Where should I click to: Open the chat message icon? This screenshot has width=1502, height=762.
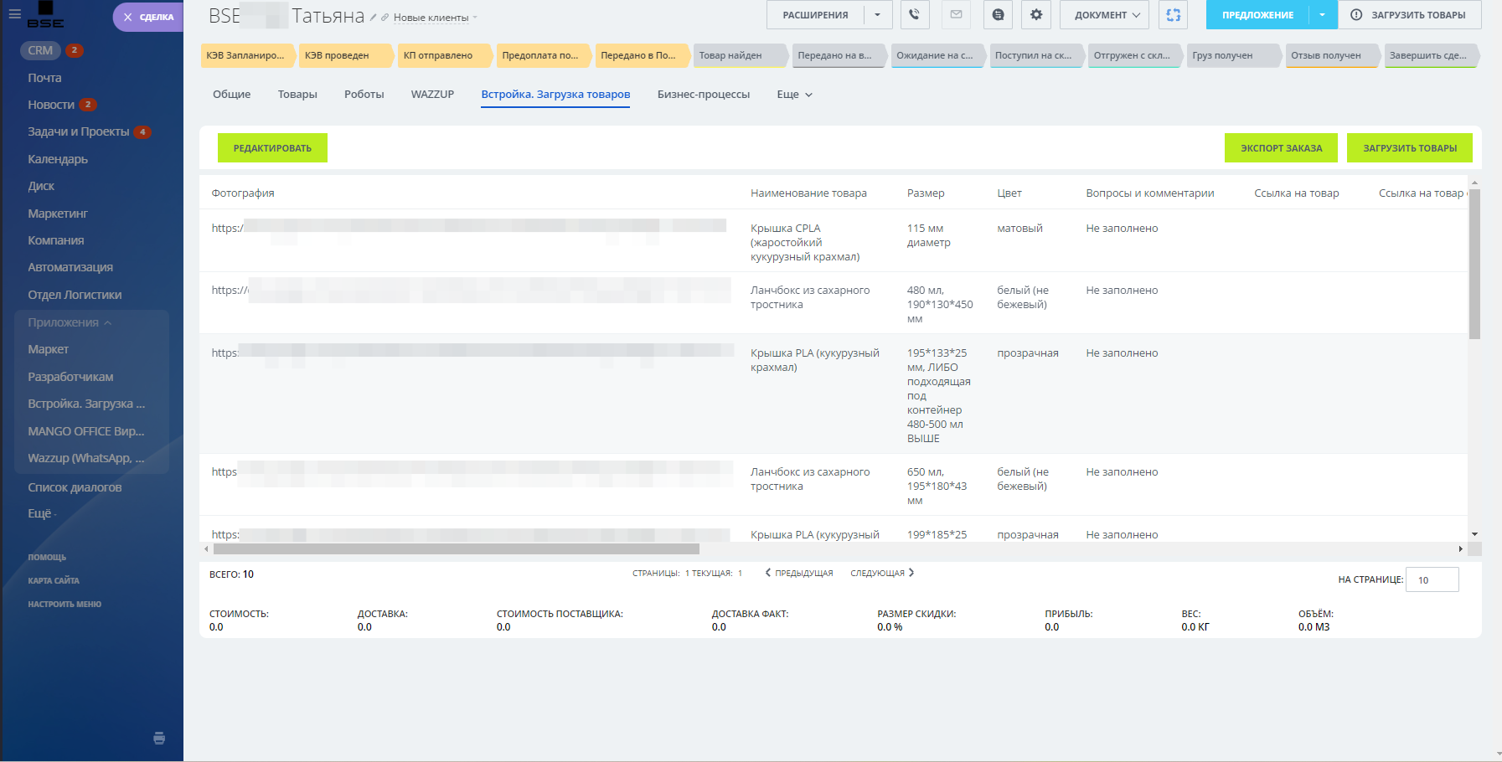998,15
